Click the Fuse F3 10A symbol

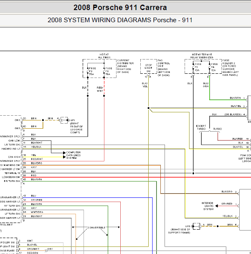pyautogui.click(x=193, y=67)
